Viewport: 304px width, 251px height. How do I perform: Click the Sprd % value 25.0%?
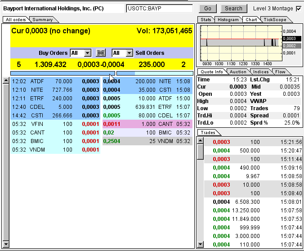tap(292, 123)
